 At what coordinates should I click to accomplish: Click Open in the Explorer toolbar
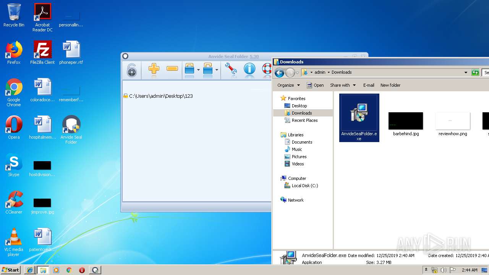(315, 85)
